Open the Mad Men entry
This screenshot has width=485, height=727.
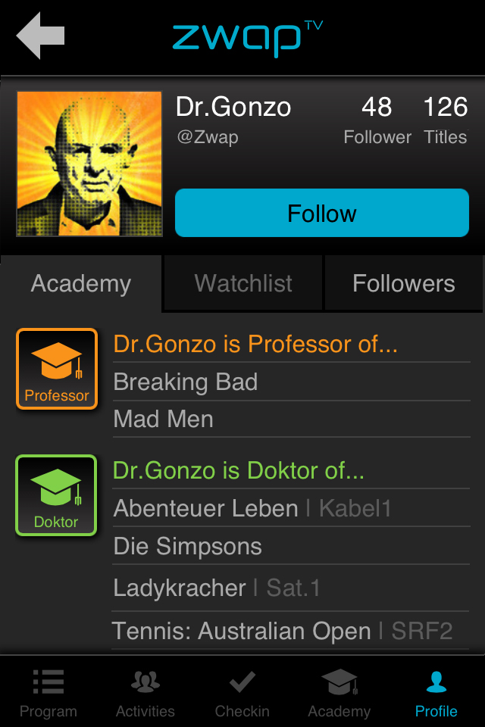(x=164, y=419)
